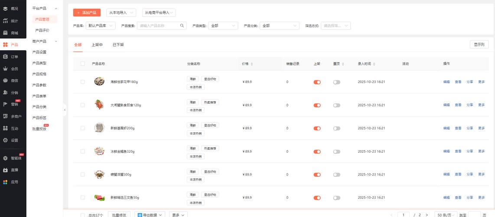Click the 螃蟹活蟹300g product thumbnail

click(99, 174)
